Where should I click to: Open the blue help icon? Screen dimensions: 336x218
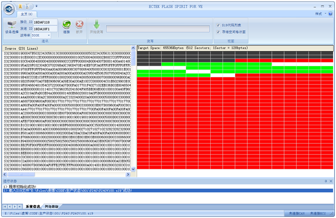(x=330, y=14)
